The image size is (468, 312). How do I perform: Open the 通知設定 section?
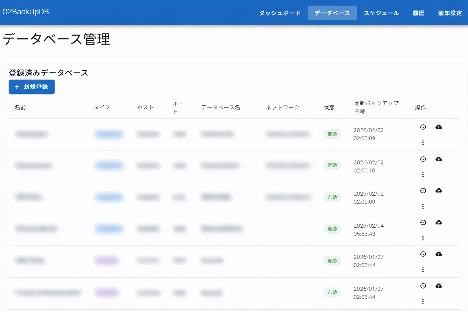click(x=449, y=13)
